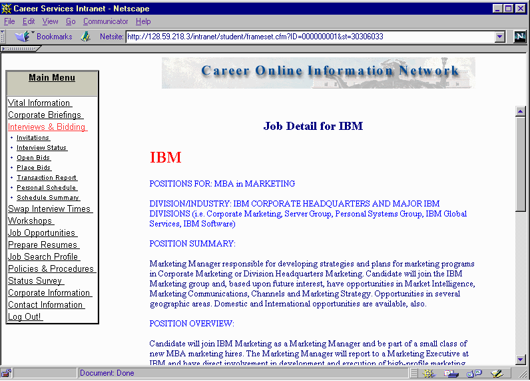The width and height of the screenshot is (530, 381).
Task: Open Interviews & Bidding link
Action: (47, 127)
